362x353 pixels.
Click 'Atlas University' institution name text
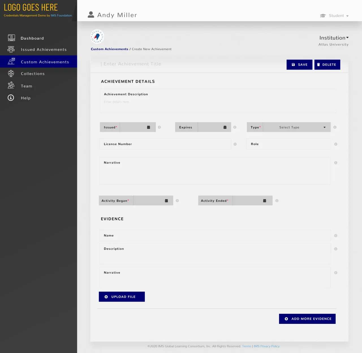[x=333, y=44]
